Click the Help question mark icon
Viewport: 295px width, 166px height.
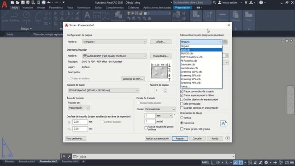click(261, 2)
